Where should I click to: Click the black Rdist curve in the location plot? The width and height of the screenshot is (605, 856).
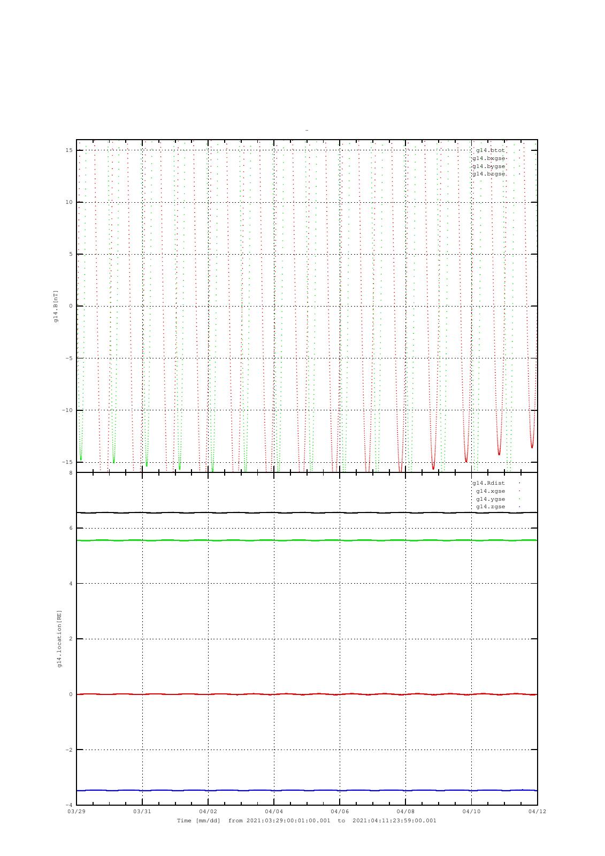coord(307,513)
